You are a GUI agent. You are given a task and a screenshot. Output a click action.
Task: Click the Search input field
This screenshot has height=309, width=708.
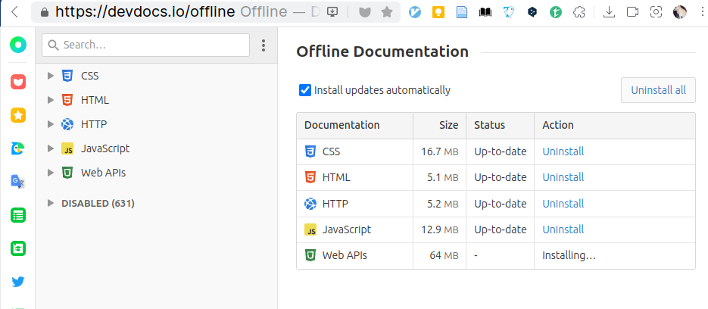146,45
